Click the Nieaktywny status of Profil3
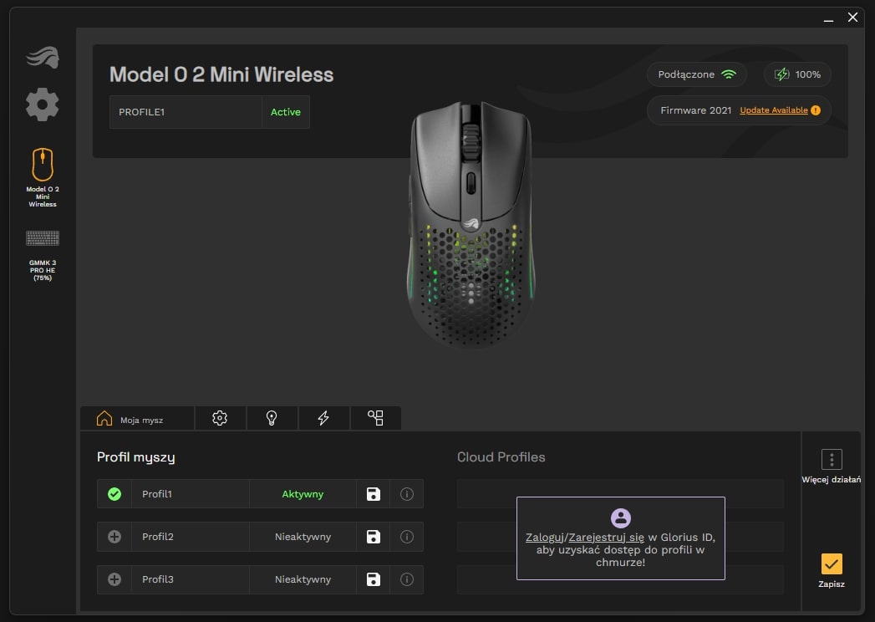The height and width of the screenshot is (622, 875). pos(303,579)
